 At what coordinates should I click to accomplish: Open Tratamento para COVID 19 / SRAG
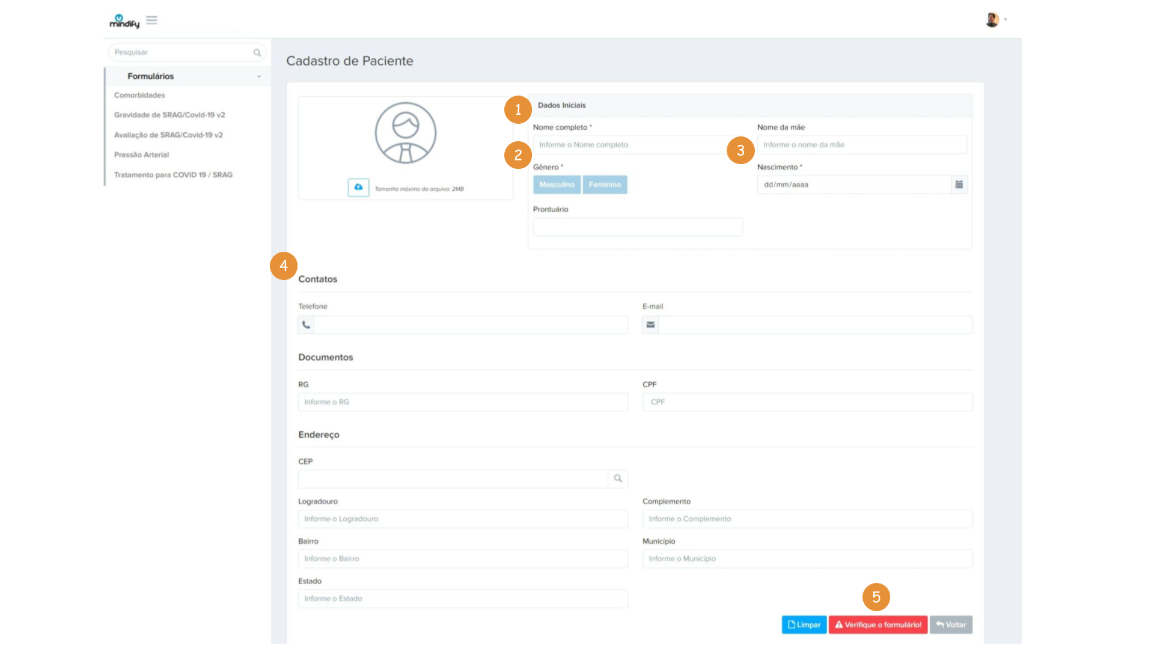[x=173, y=175]
